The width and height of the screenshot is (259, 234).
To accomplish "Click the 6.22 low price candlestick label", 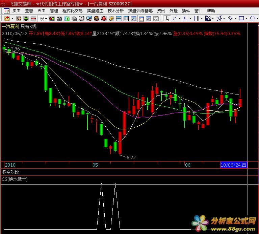I will tap(131, 157).
